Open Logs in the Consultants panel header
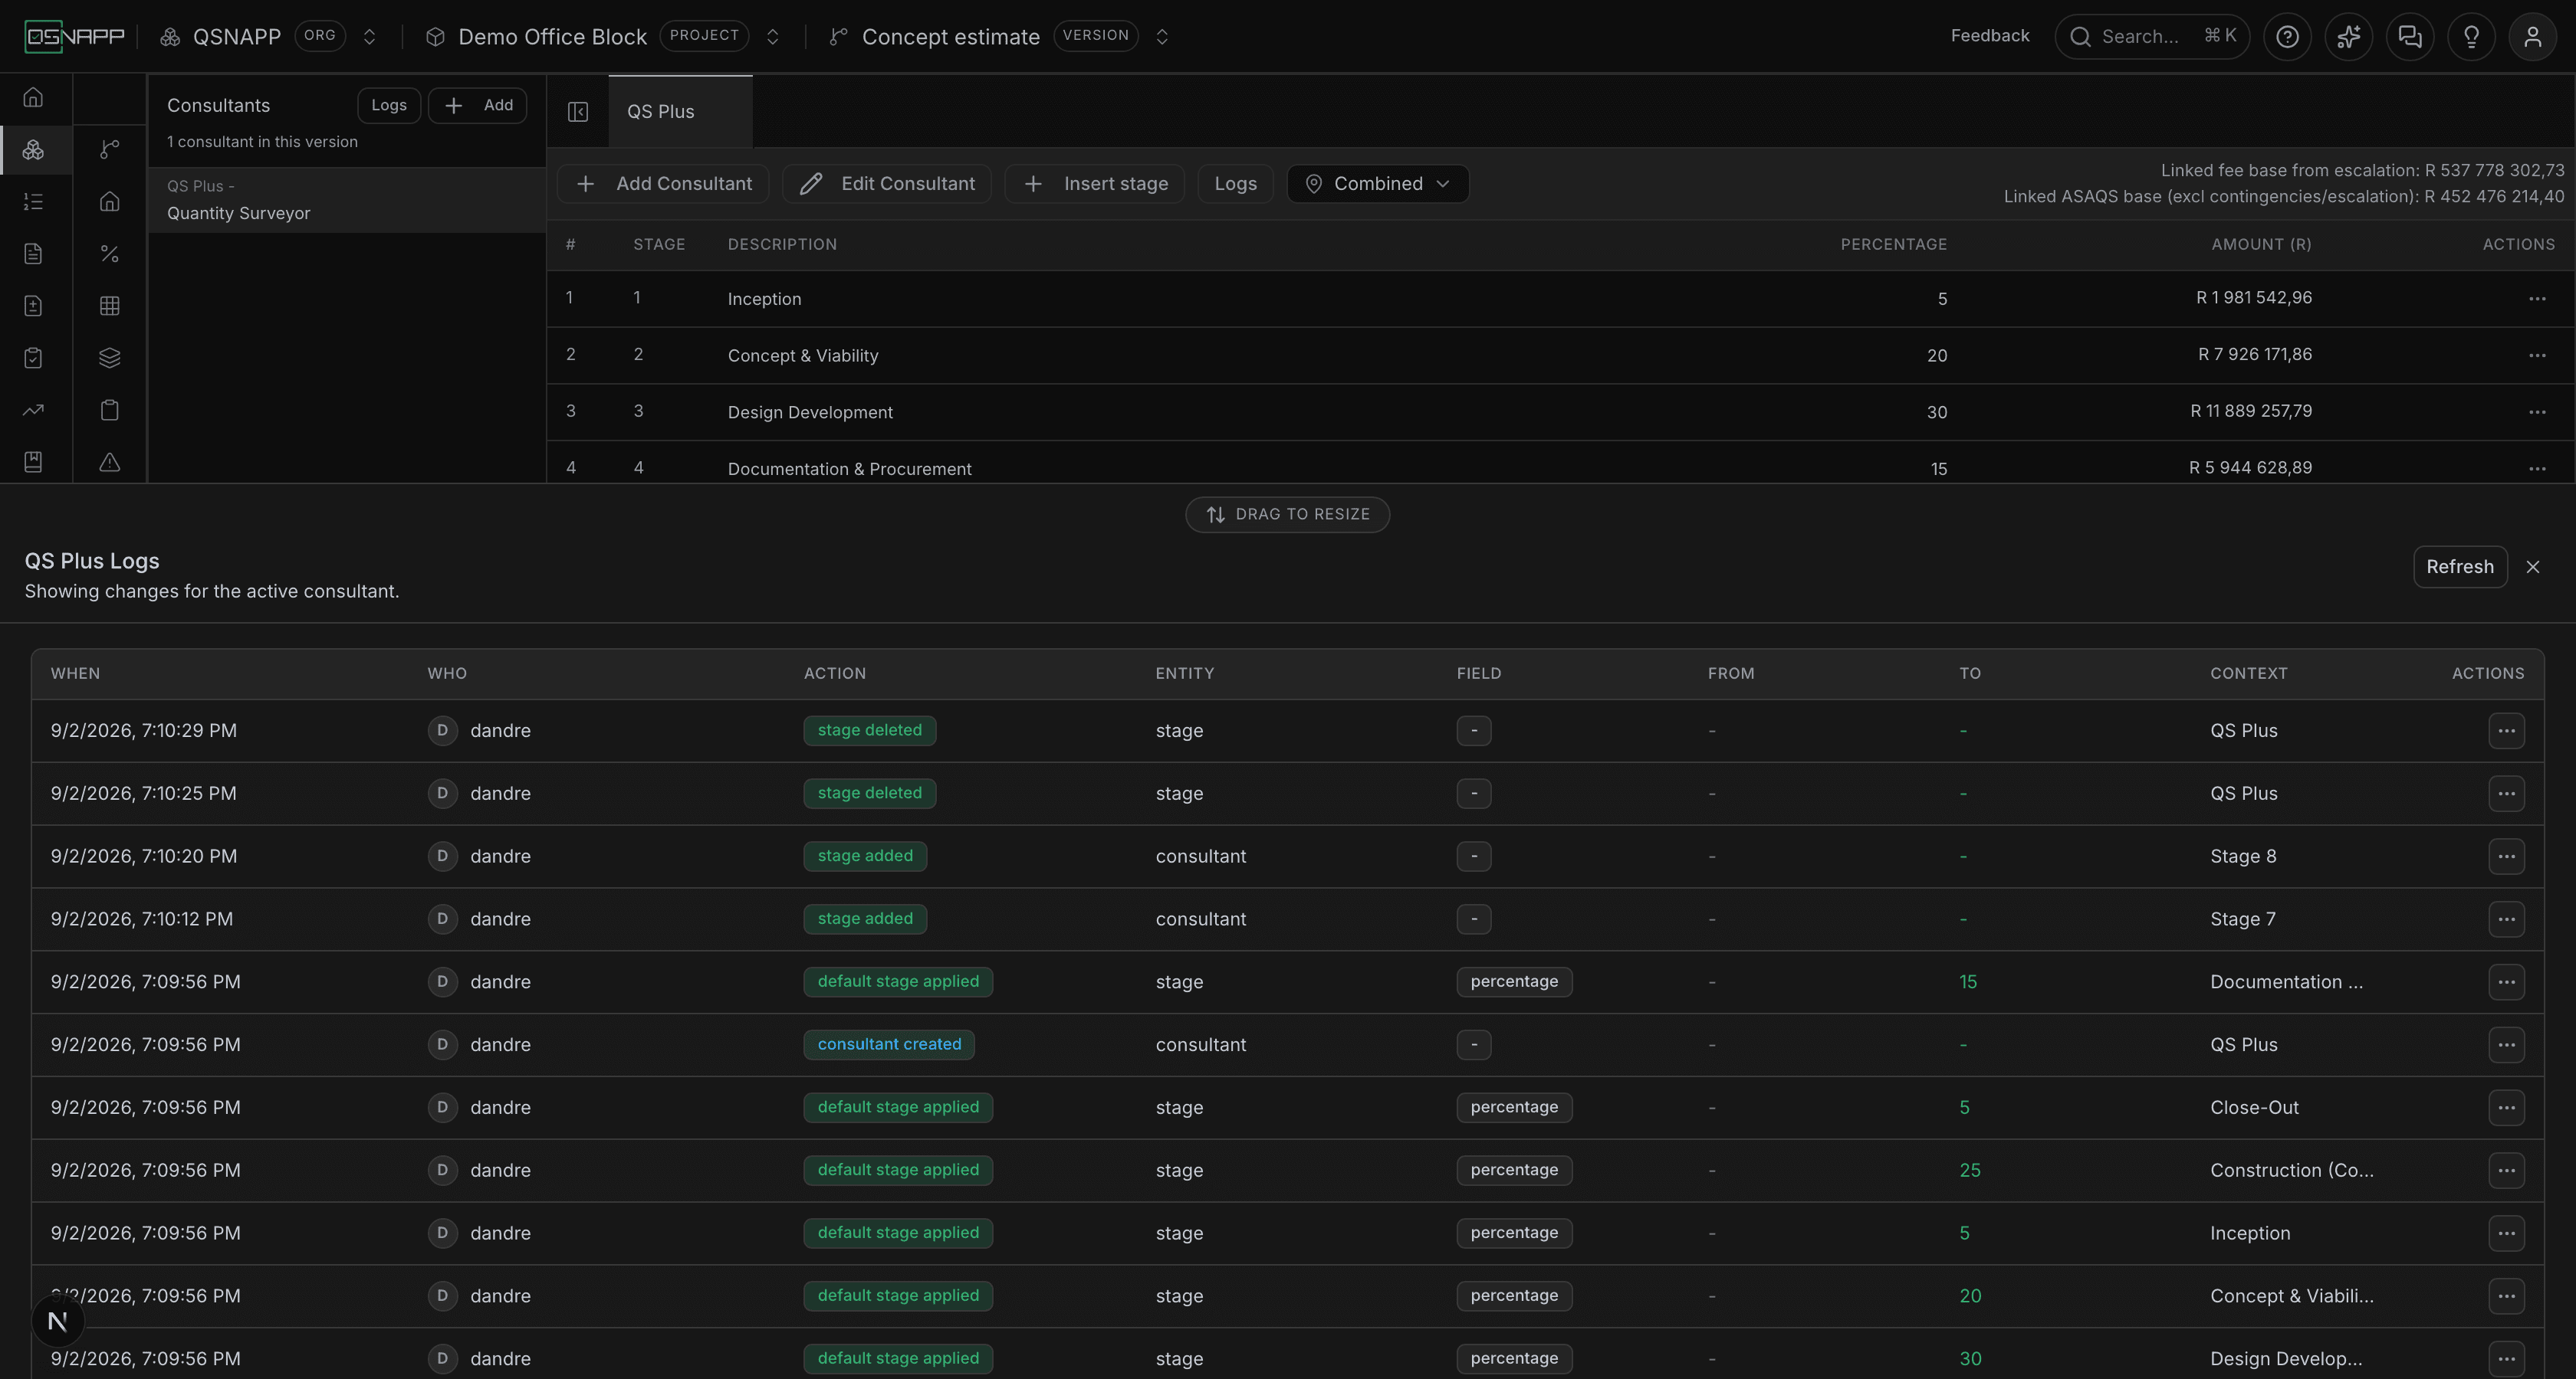 click(389, 105)
